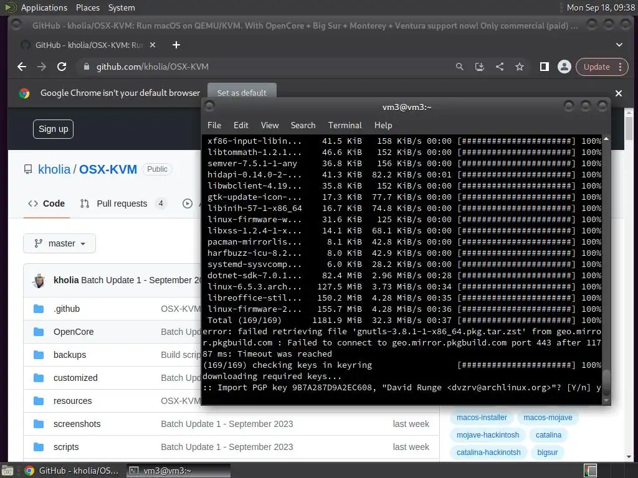Open the address bar search icon
This screenshot has width=638, height=478.
[459, 67]
